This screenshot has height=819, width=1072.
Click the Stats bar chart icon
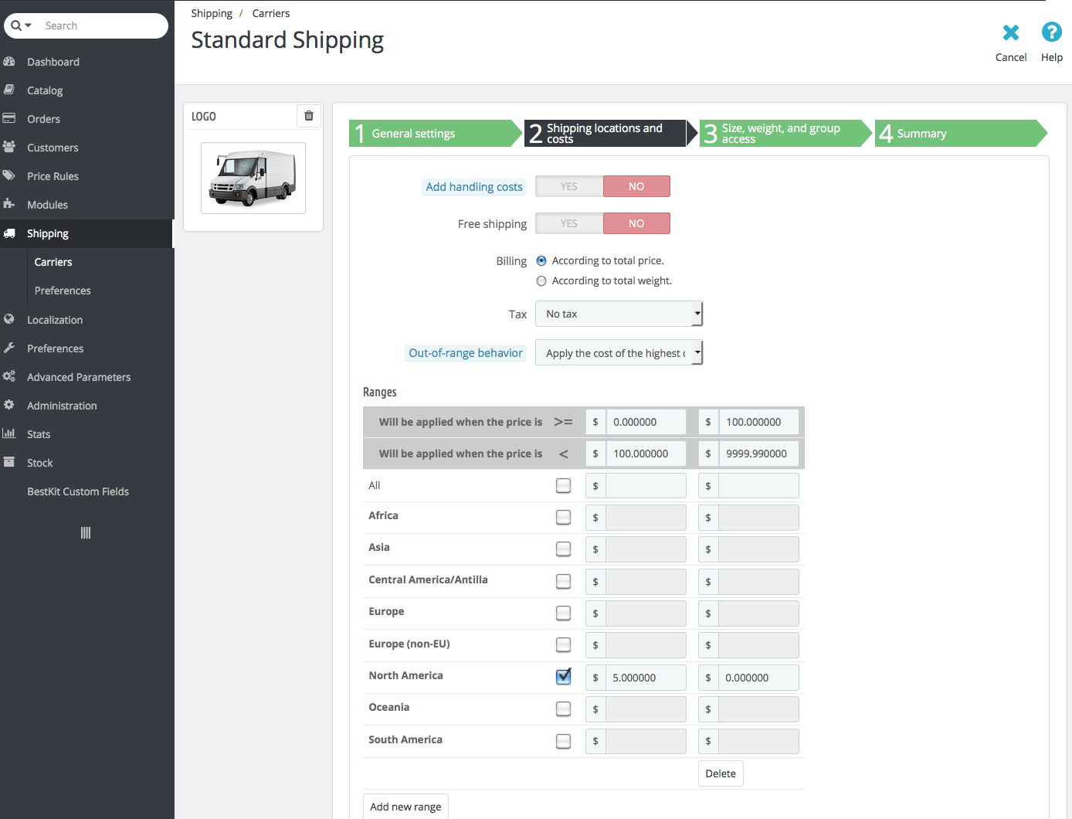click(9, 434)
